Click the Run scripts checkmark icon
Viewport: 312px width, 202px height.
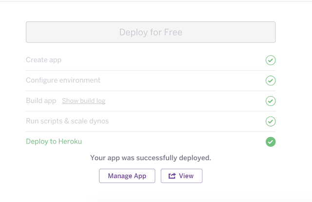tap(271, 121)
